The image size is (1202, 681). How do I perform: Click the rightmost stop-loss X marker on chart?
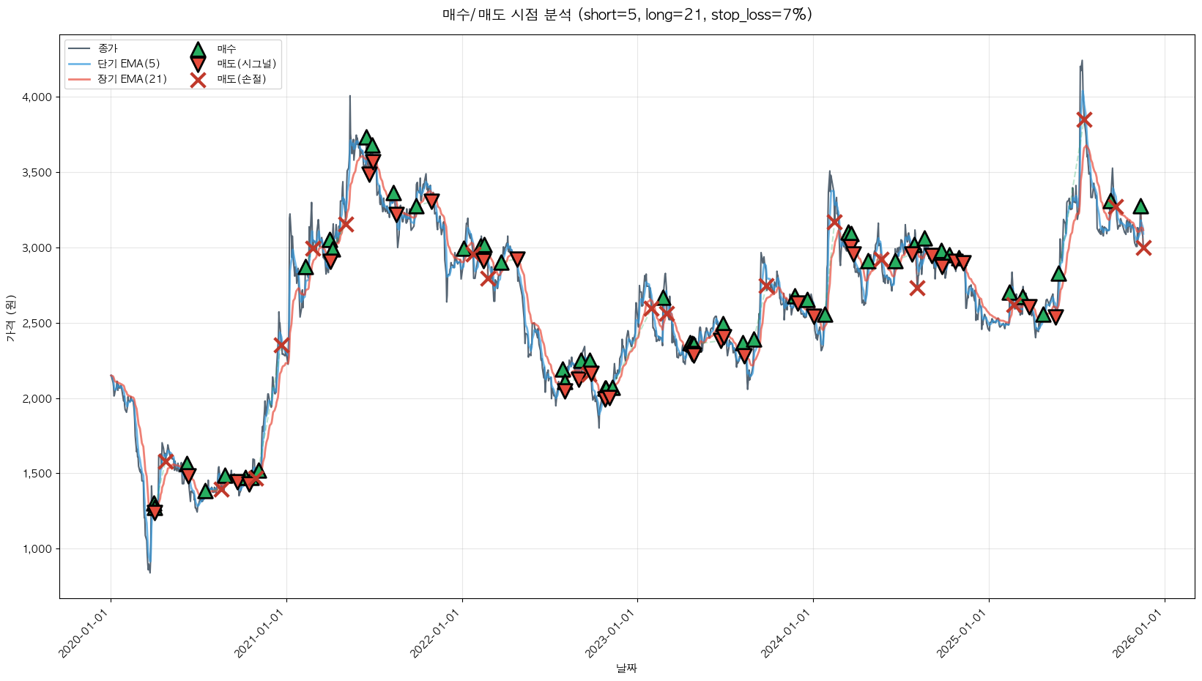tap(1143, 248)
